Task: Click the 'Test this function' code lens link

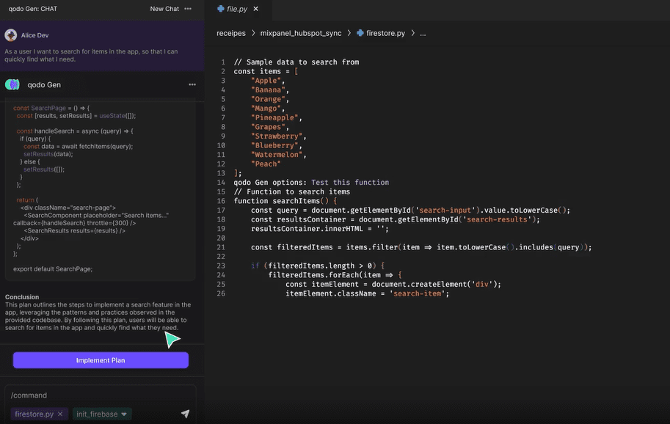Action: click(350, 183)
